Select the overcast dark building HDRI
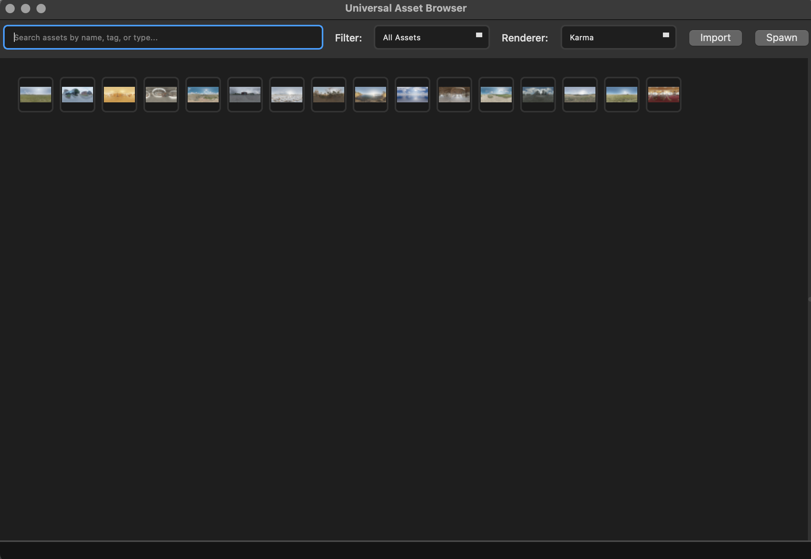Screen dimensions: 811x559 point(245,94)
